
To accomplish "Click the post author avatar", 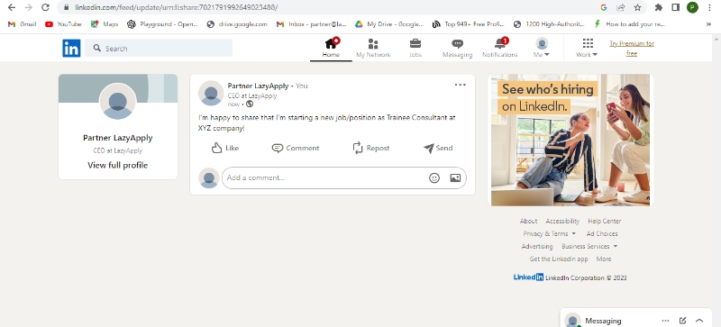I will pyautogui.click(x=211, y=93).
